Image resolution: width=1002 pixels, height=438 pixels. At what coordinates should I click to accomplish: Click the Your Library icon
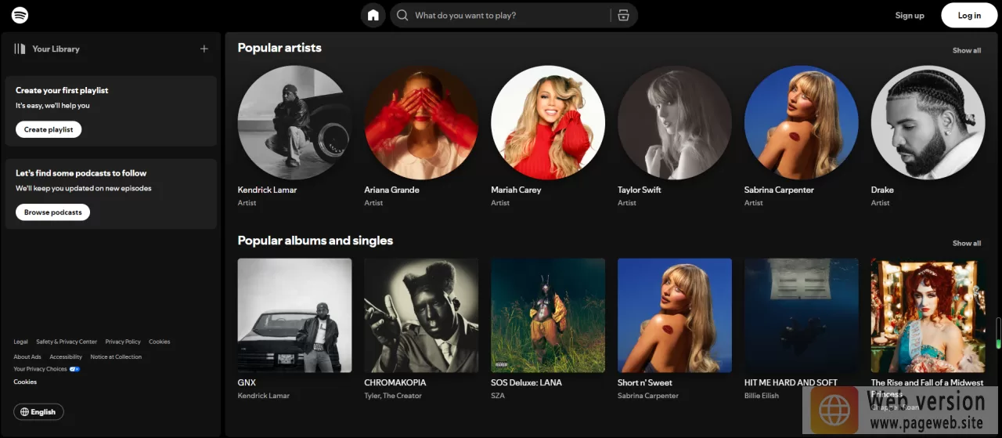tap(20, 49)
